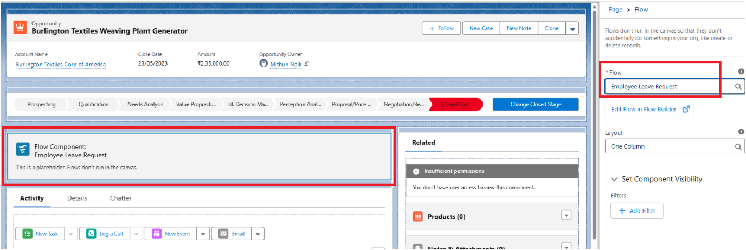Click search magnifier in the Flow field

(x=738, y=87)
